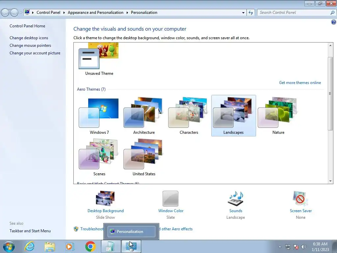Select the Unsaved Theme thumbnail
337x253 pixels.
coord(99,56)
